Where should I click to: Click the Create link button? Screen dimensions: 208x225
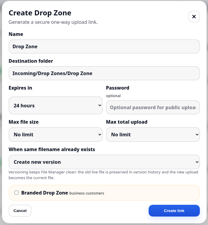[174, 211]
